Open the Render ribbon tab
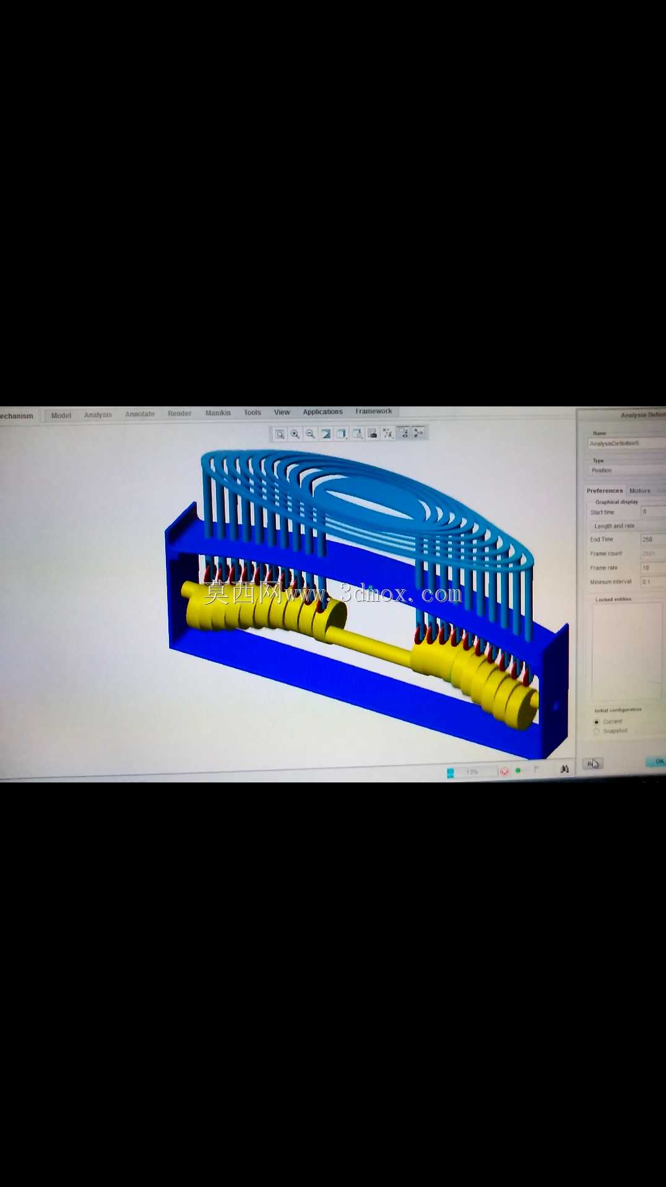 tap(179, 413)
